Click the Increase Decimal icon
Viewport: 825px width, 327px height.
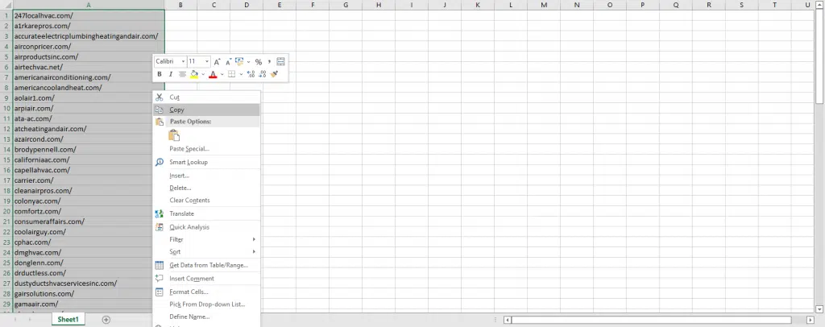251,74
